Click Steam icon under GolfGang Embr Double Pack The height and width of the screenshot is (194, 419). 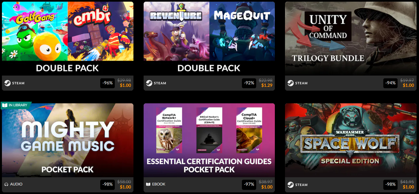[x=7, y=83]
